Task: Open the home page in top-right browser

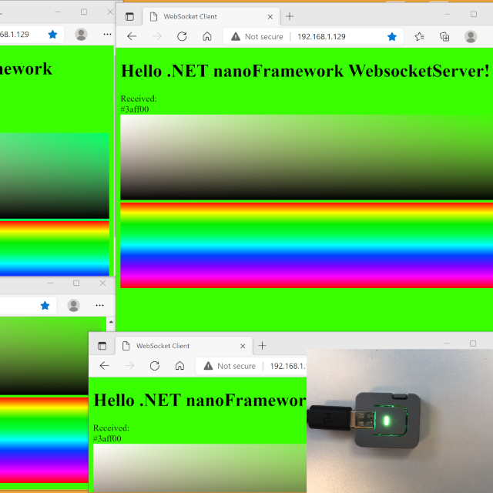Action: [x=207, y=36]
